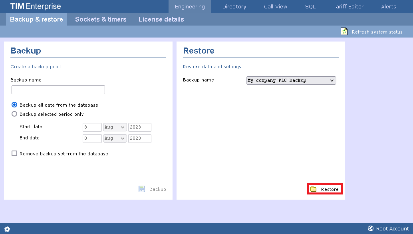Image resolution: width=413 pixels, height=234 pixels.
Task: Switch to the Sockets & timers tab
Action: click(101, 19)
